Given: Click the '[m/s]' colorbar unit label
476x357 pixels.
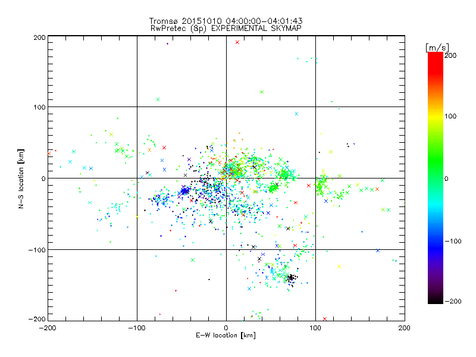Looking at the screenshot, I should pyautogui.click(x=437, y=48).
